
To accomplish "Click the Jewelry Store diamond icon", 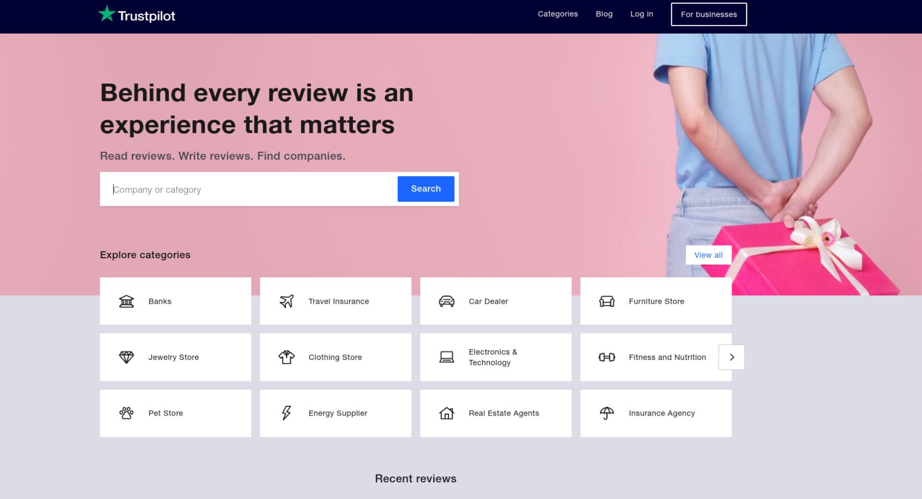I will (x=126, y=357).
